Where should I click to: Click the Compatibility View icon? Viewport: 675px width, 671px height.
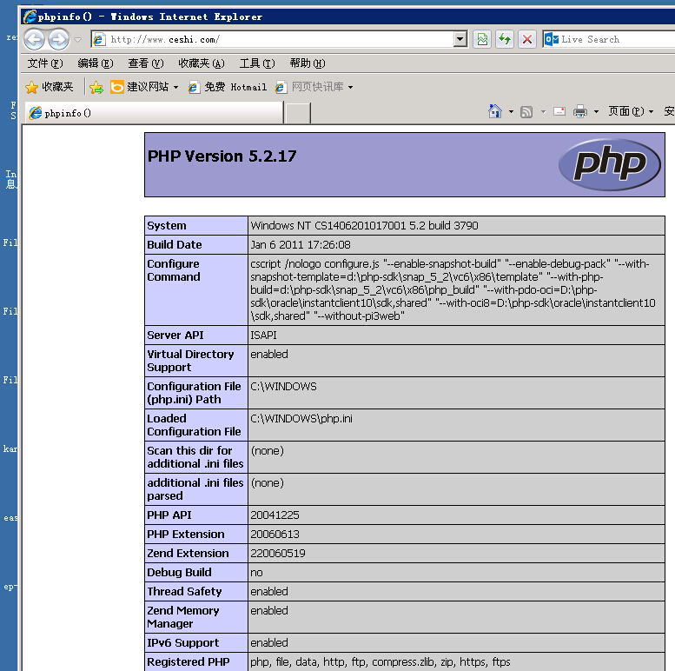(x=482, y=39)
